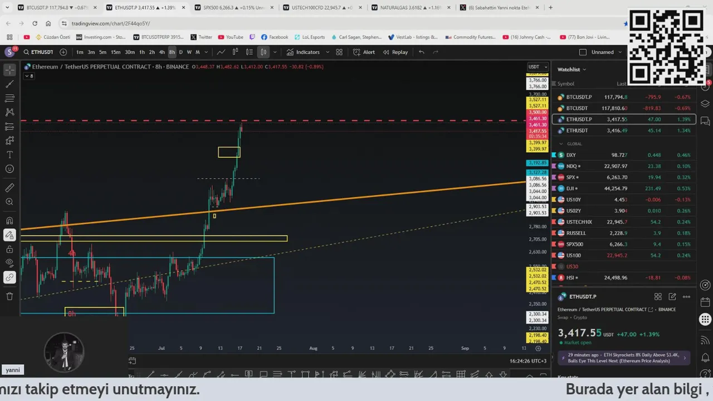Switch to hollow candles chart style
Screen dimensions: 713x401
pos(235,52)
